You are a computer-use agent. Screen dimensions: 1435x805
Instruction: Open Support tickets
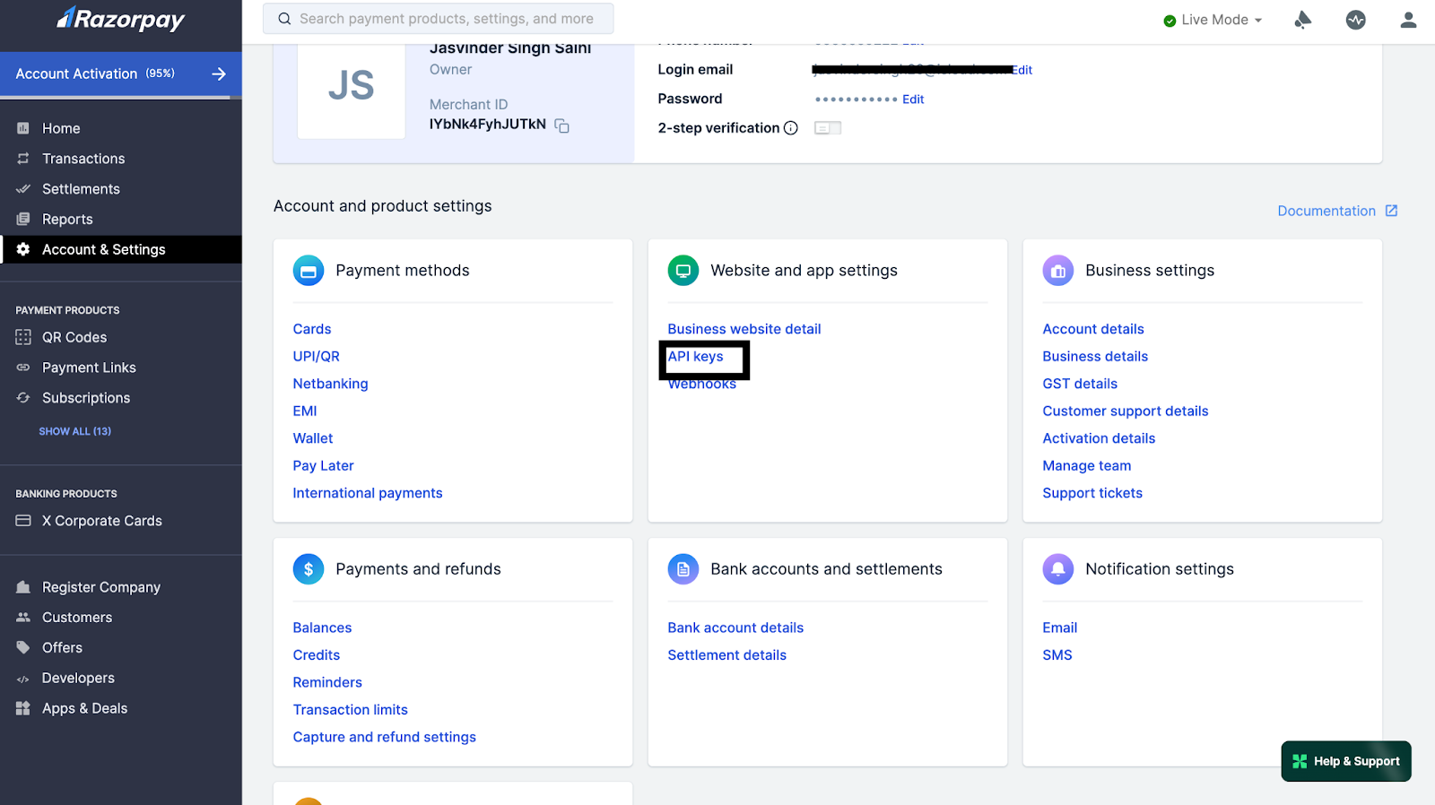[1092, 493]
